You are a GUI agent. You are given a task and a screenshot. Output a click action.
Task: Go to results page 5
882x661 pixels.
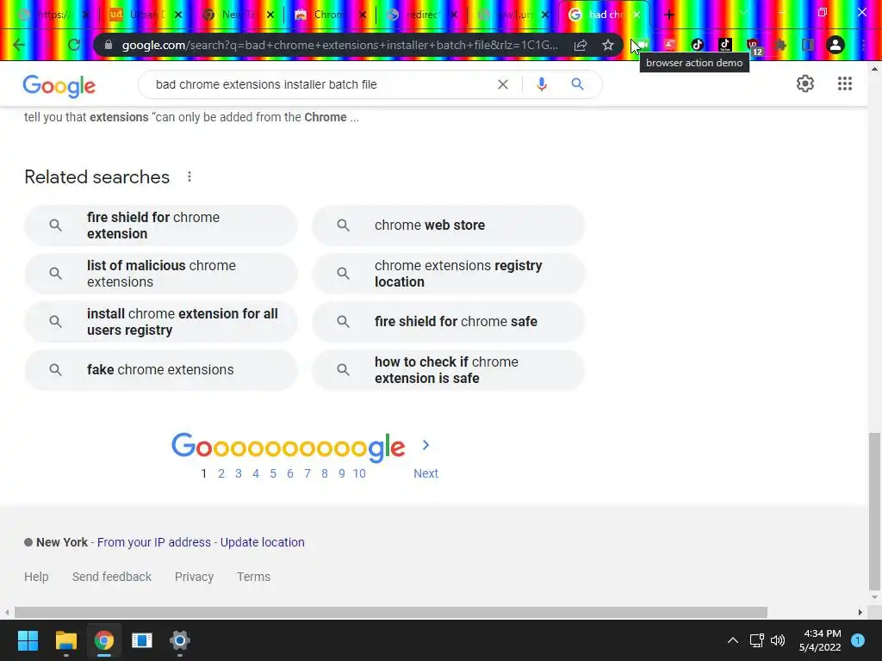pos(273,474)
